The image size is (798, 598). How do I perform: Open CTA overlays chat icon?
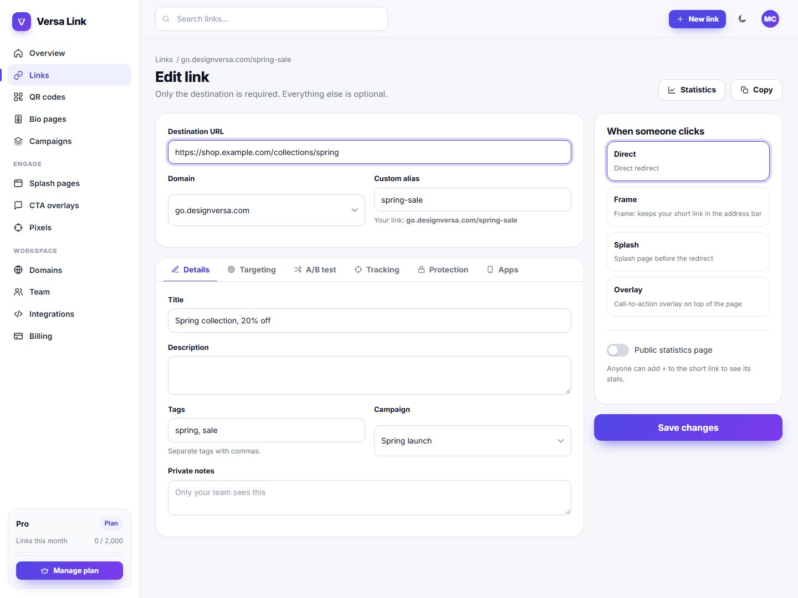click(18, 205)
